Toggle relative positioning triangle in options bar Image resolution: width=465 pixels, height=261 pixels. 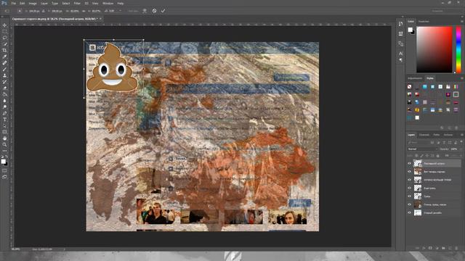(x=44, y=11)
